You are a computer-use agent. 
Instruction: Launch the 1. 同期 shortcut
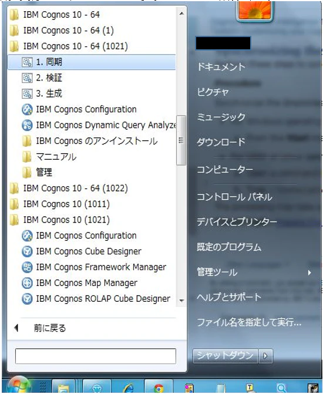click(x=92, y=62)
